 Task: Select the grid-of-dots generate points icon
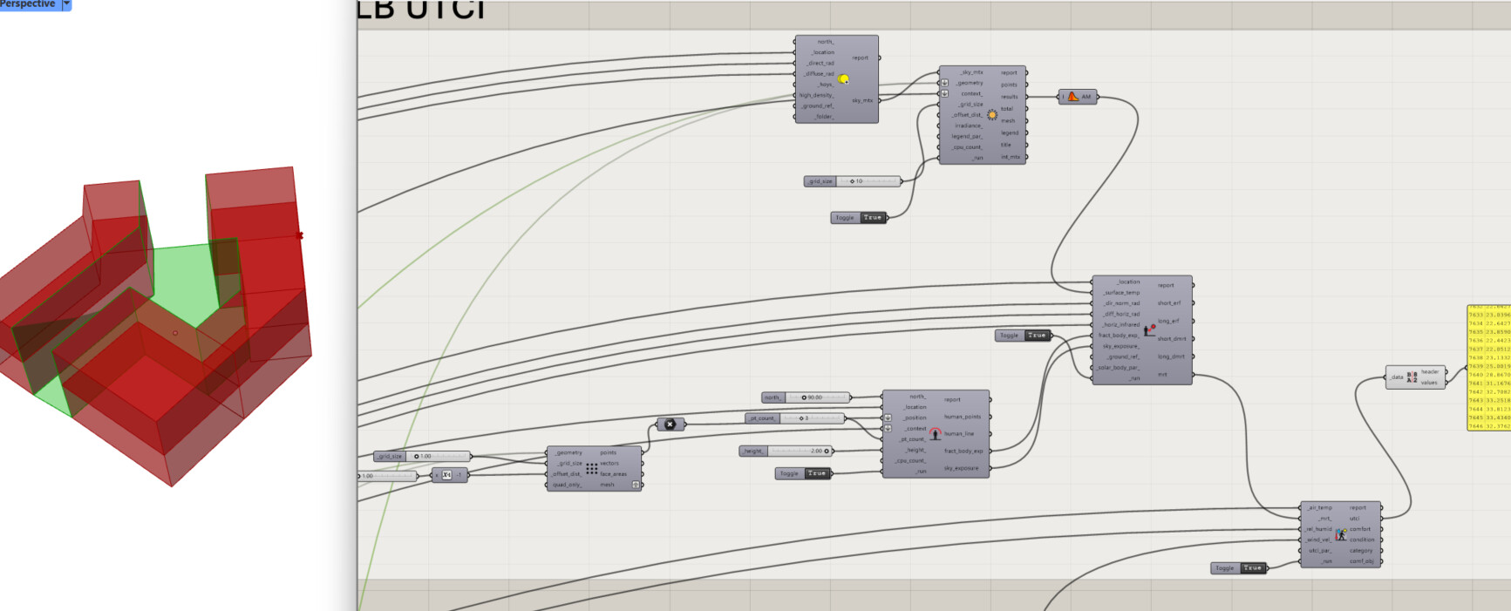coord(591,469)
